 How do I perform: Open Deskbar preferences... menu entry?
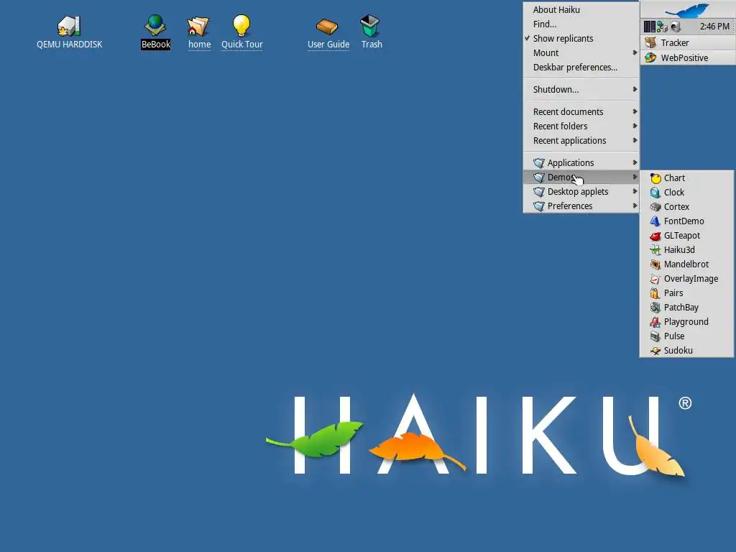click(581, 67)
